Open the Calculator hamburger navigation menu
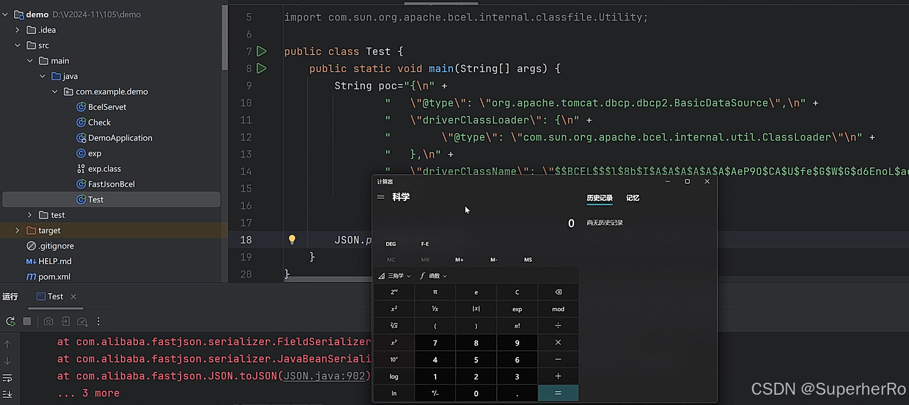Screen dimensions: 909x405 tap(381, 197)
